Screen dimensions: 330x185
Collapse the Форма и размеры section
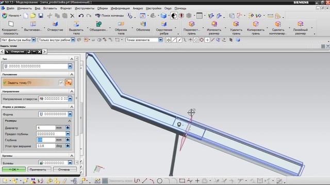(72, 107)
